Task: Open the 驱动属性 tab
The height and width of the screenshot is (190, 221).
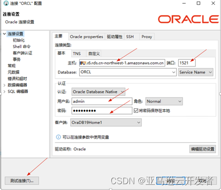Action: click(x=114, y=37)
